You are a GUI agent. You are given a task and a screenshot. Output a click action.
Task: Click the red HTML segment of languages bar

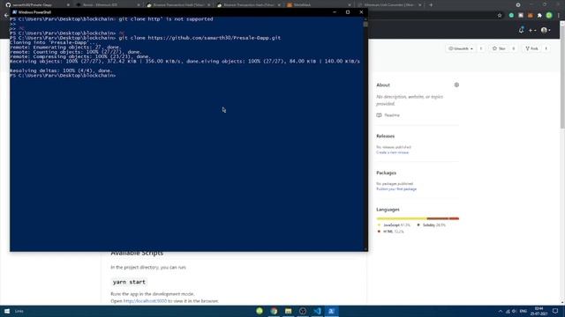click(x=454, y=218)
